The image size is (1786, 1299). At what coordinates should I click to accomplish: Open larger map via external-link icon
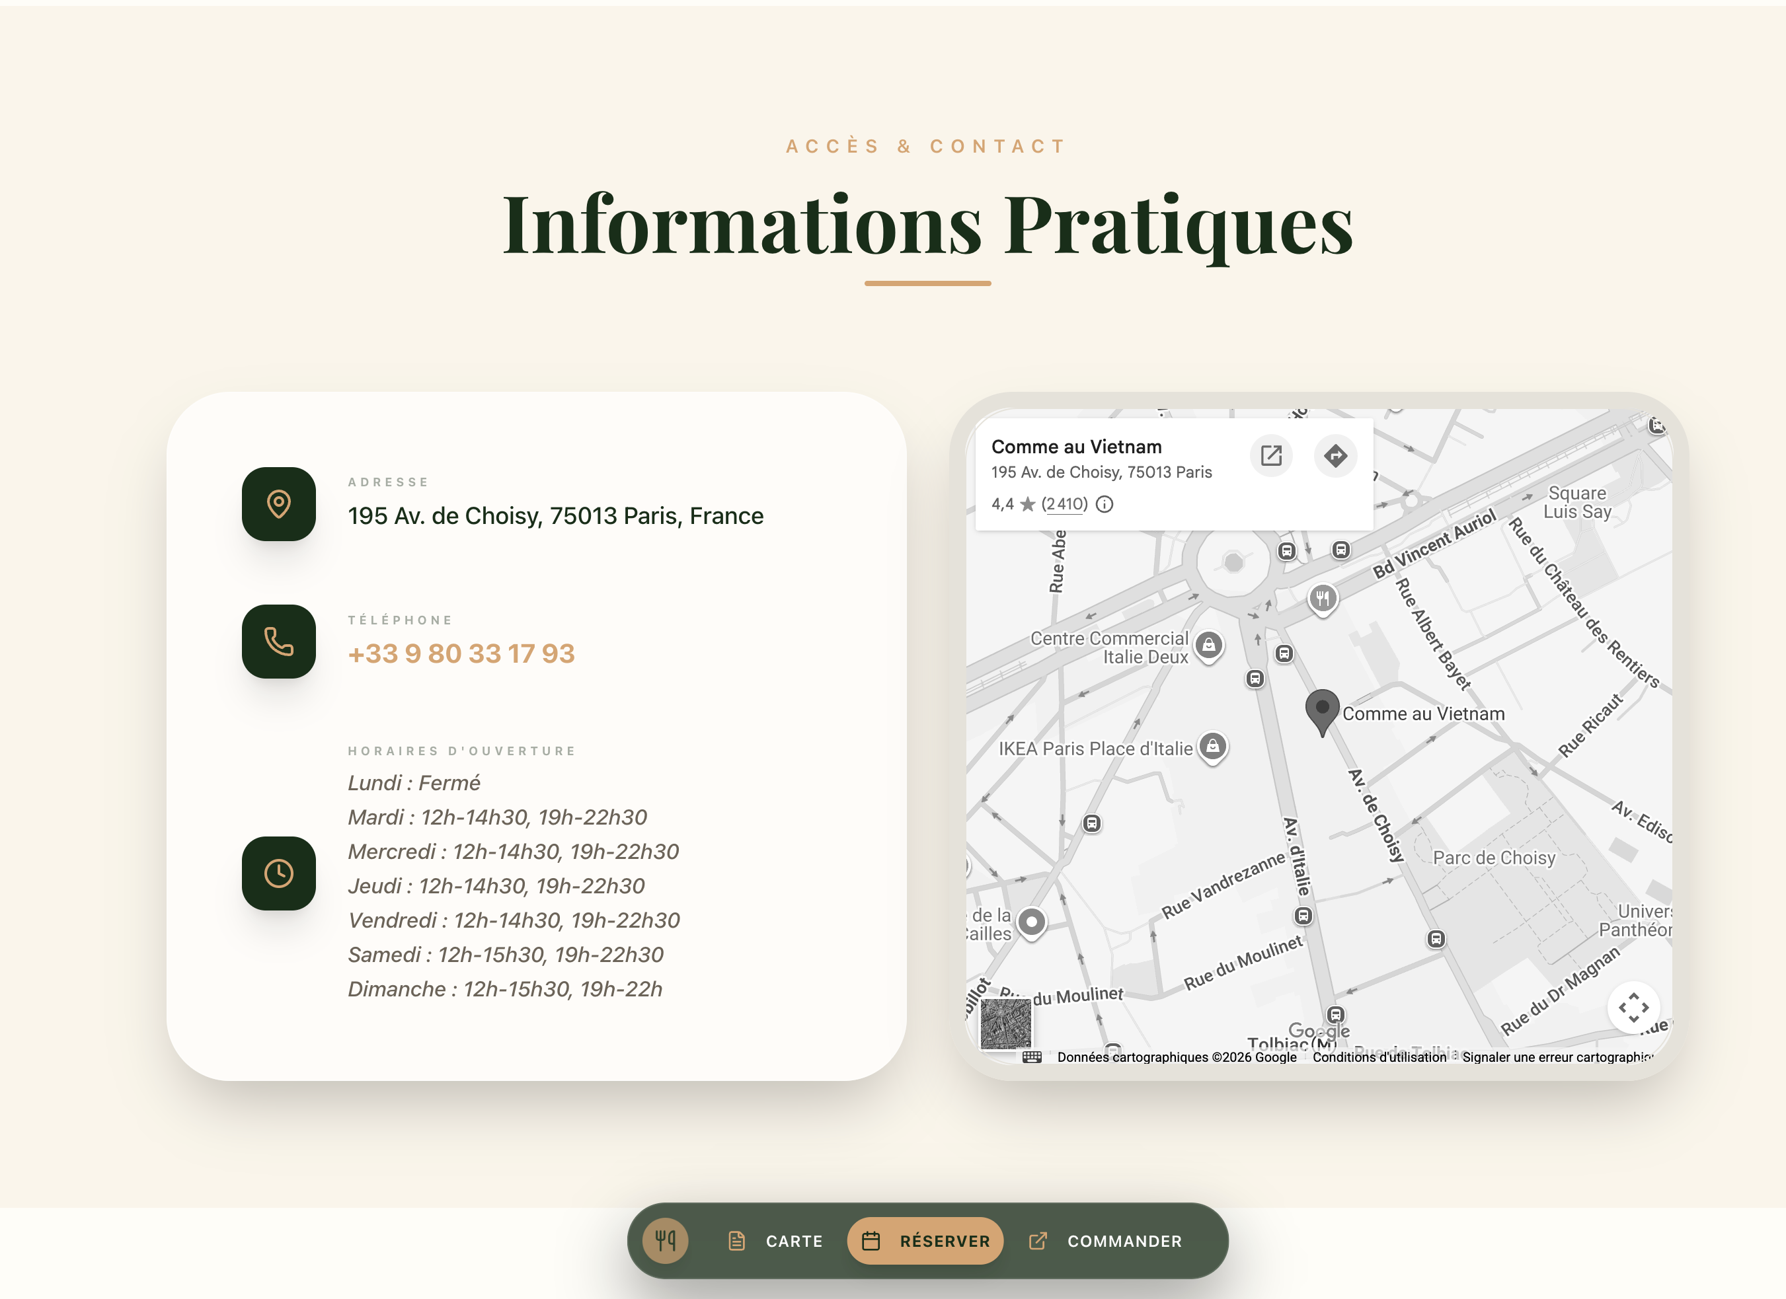tap(1271, 455)
